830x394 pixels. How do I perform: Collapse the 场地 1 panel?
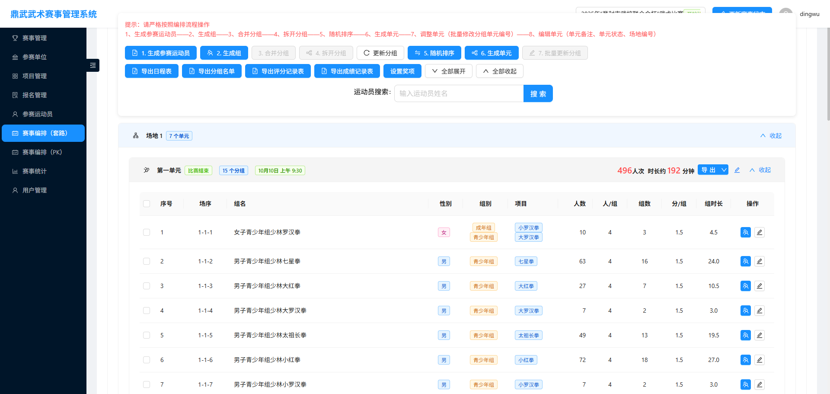pos(771,136)
